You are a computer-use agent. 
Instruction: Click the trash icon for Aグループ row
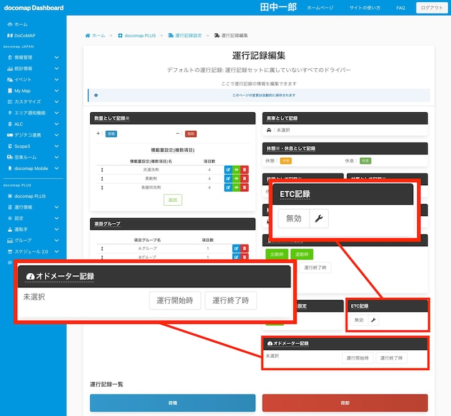point(244,249)
